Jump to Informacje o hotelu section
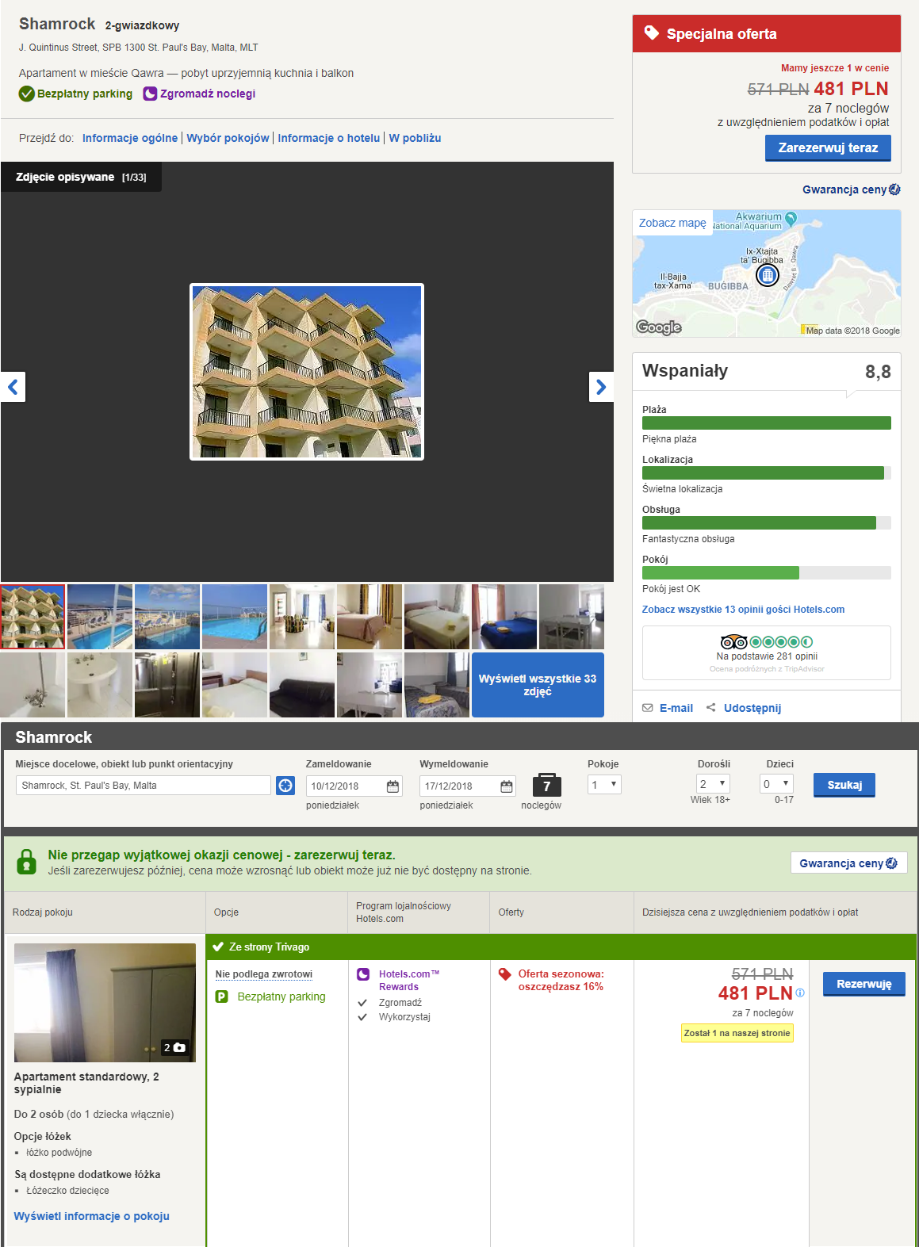This screenshot has width=919, height=1247. [x=329, y=138]
